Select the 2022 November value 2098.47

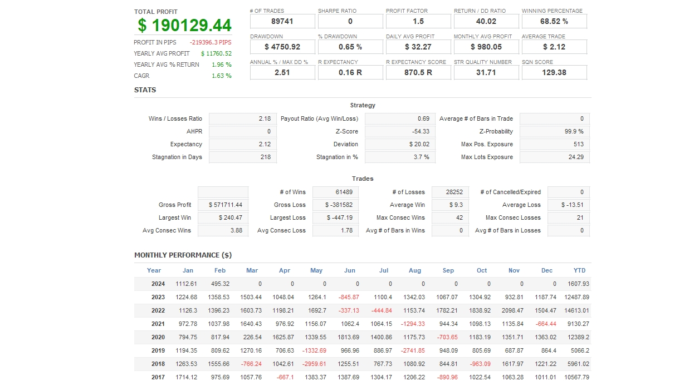tap(512, 310)
